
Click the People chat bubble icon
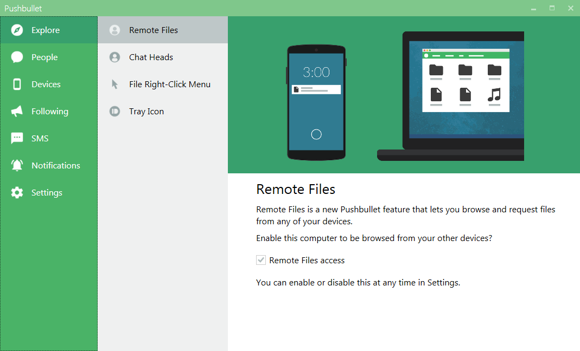coord(17,57)
